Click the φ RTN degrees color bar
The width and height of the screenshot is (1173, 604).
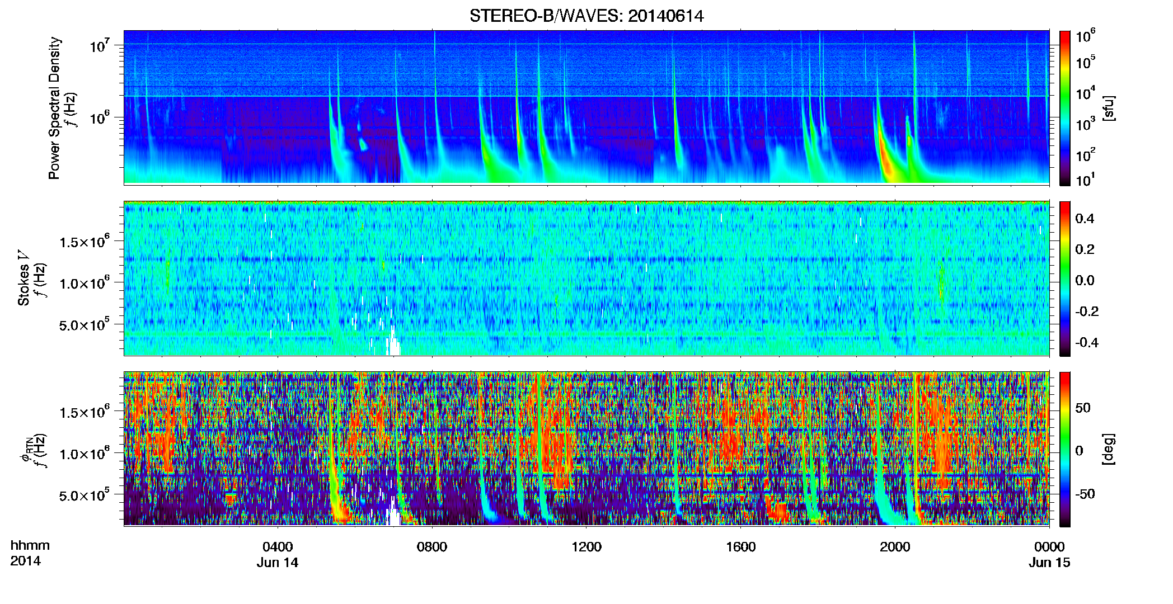1065,449
